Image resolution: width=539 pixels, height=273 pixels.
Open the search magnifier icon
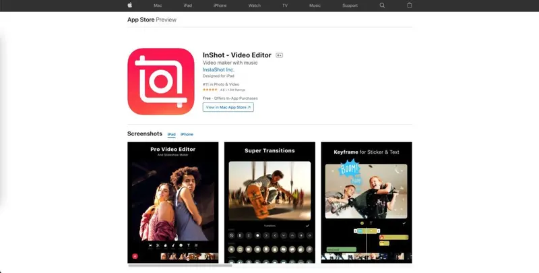[382, 5]
